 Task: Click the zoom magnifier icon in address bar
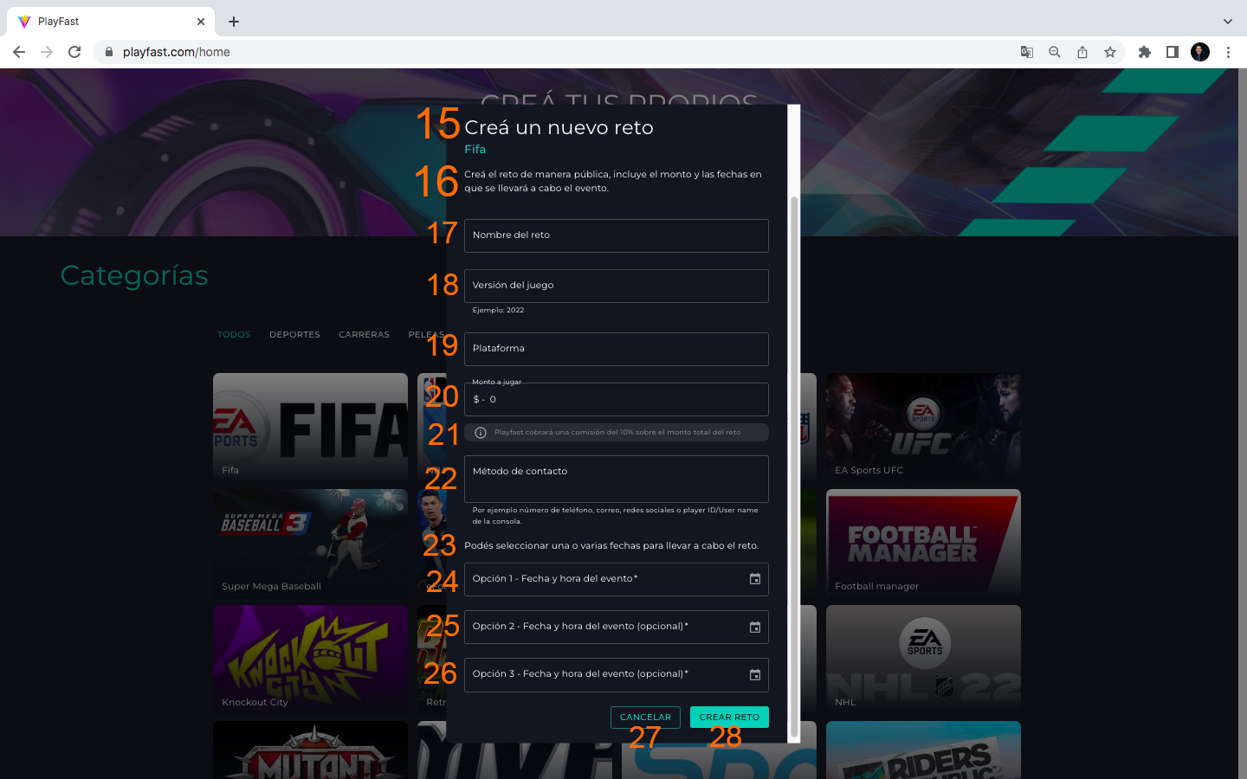coord(1055,52)
